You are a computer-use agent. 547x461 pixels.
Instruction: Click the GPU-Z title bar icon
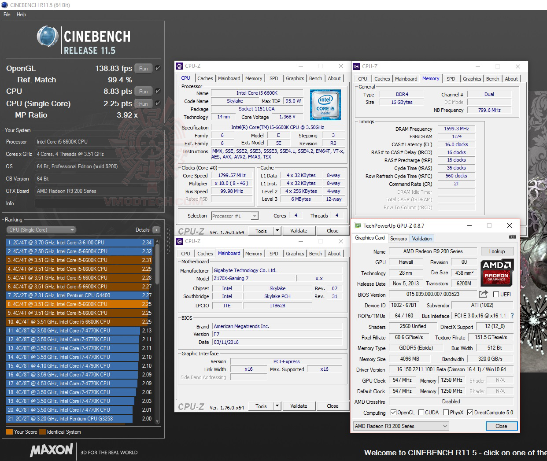[x=358, y=225]
